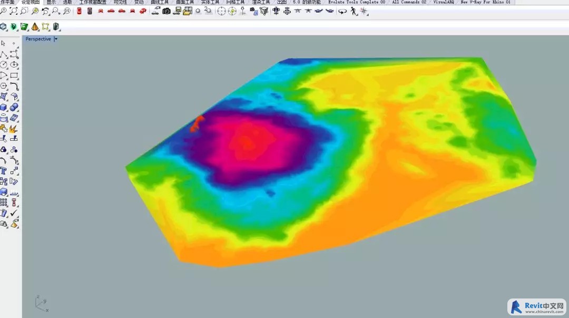Expand the Perspective viewport dropdown arrow
Screen dimensions: 569x318
pyautogui.click(x=56, y=39)
